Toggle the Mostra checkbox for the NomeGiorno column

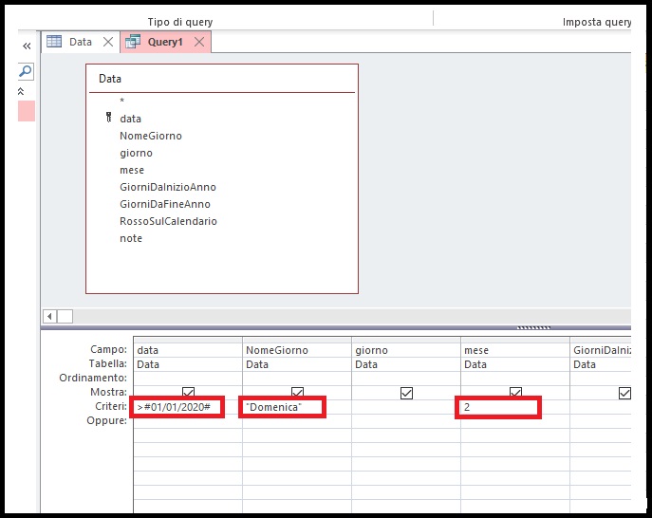(297, 393)
